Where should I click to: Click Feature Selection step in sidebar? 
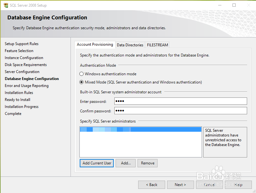[x=19, y=51]
